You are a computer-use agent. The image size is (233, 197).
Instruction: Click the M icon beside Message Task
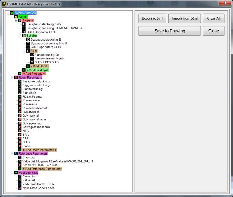16,173
